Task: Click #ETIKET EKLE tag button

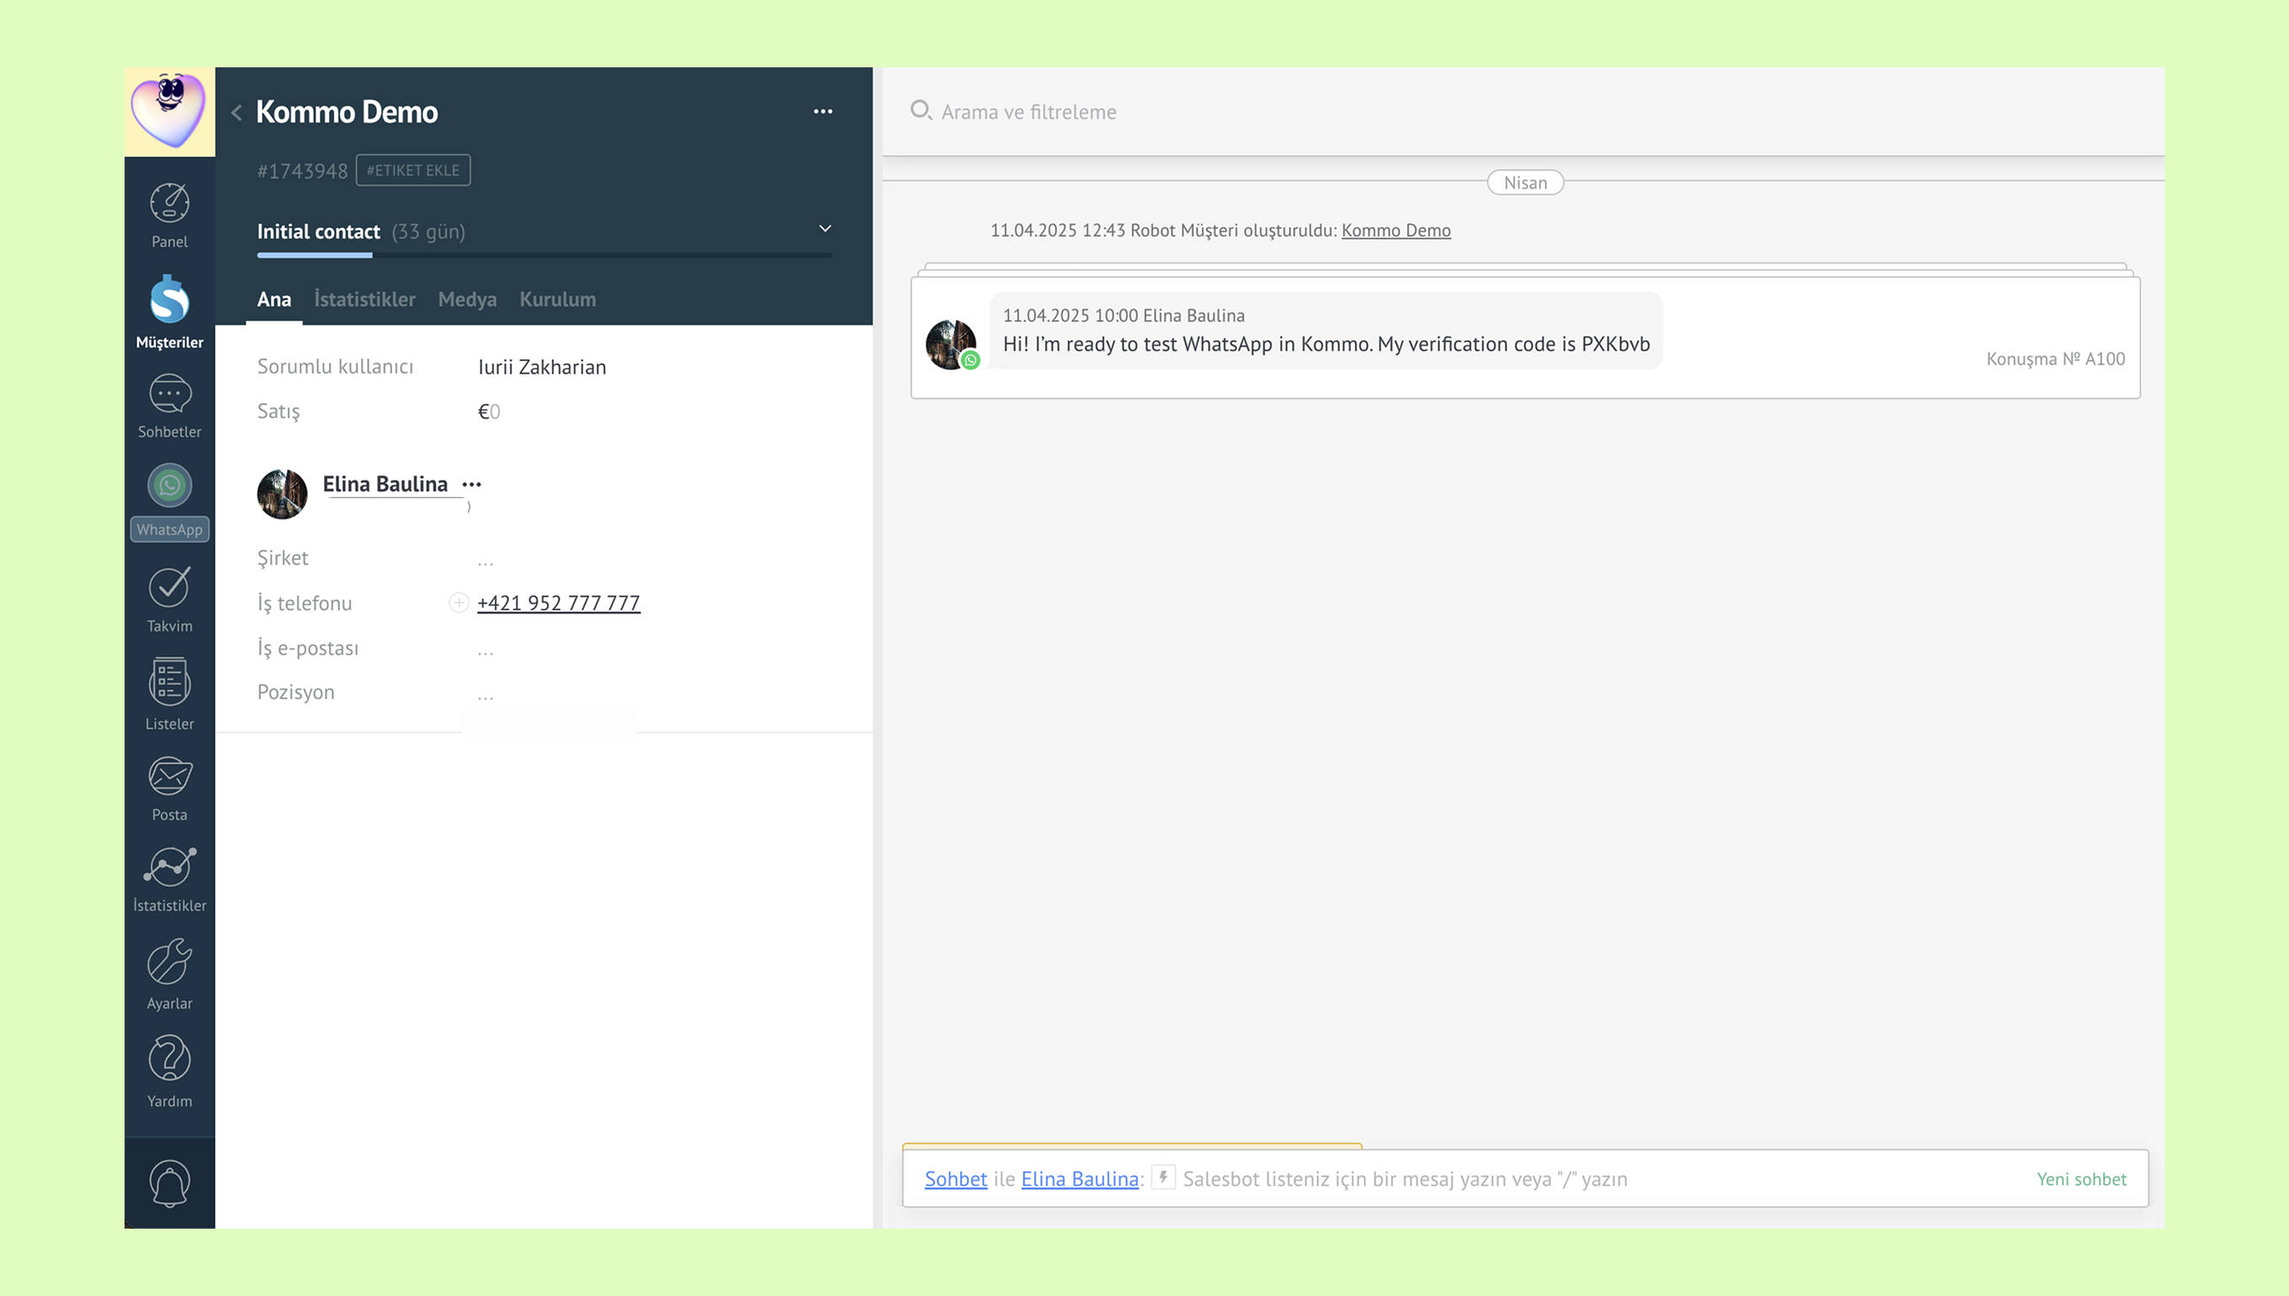Action: pos(413,170)
